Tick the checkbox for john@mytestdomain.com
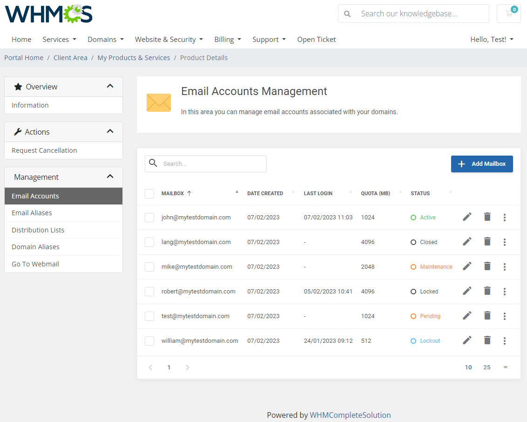The image size is (527, 422). [x=149, y=218]
